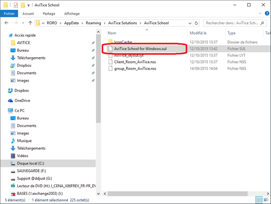Click the navigation pane scroll down arrow
The height and width of the screenshot is (204, 271).
click(x=98, y=194)
